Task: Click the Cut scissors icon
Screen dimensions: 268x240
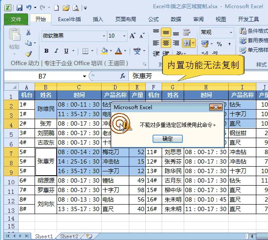Action: pyautogui.click(x=29, y=32)
